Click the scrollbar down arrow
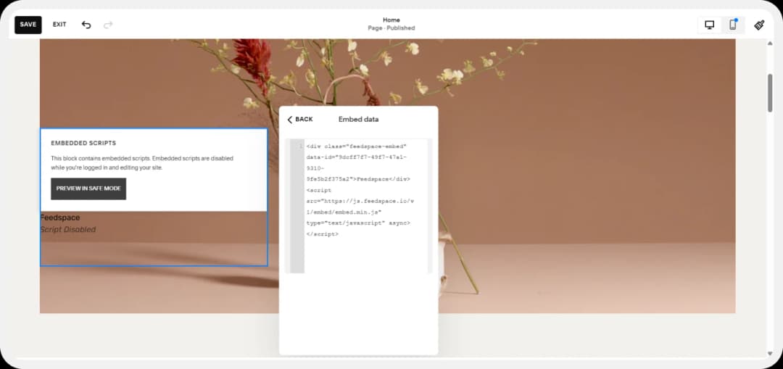This screenshot has width=783, height=369. click(770, 354)
